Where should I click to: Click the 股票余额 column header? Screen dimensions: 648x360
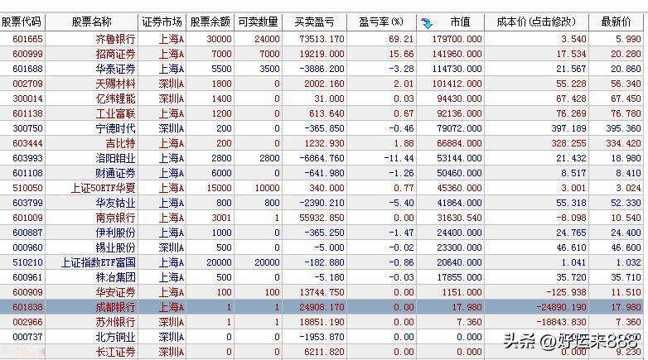[x=210, y=22]
